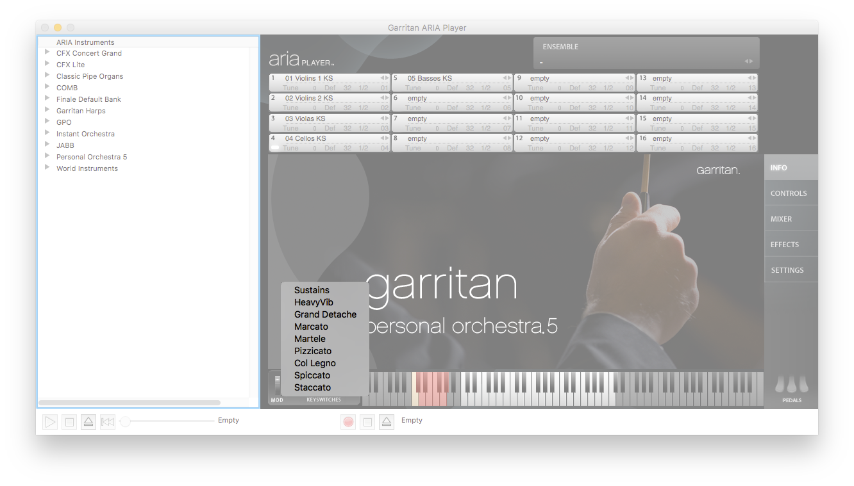Viewport: 854px width, 486px height.
Task: Open the empty slot 9 instrument menu
Action: (540, 78)
